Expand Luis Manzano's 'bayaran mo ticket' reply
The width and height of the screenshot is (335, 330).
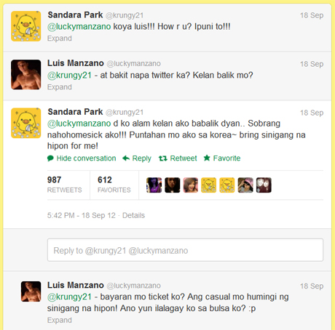coord(60,320)
